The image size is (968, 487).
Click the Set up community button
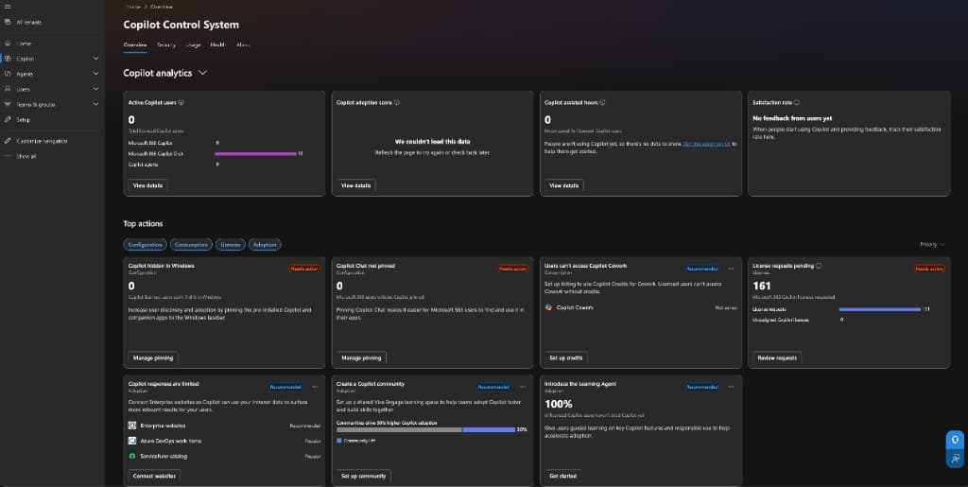[364, 476]
